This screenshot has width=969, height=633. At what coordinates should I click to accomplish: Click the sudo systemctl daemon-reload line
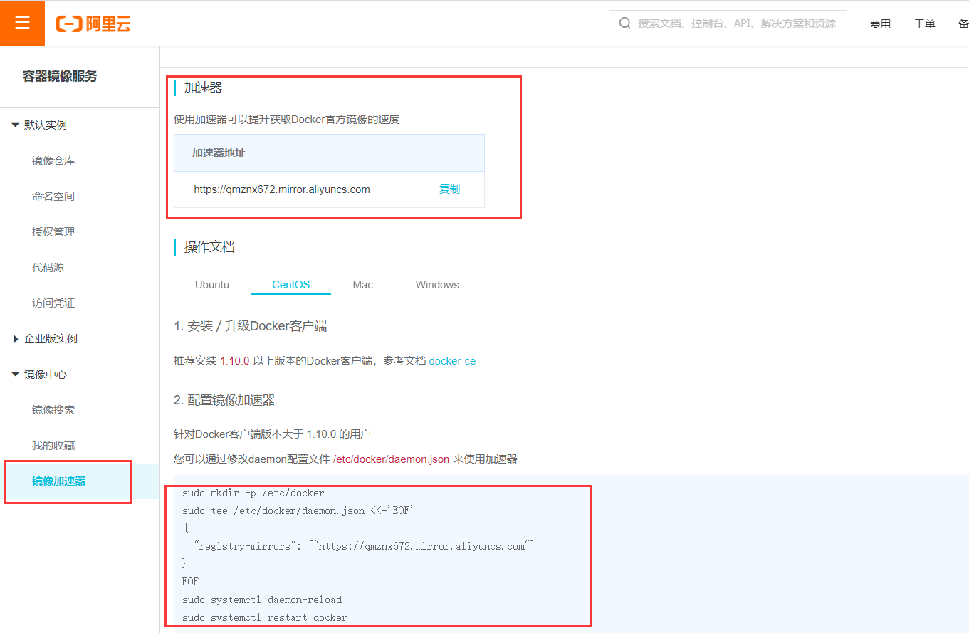262,600
